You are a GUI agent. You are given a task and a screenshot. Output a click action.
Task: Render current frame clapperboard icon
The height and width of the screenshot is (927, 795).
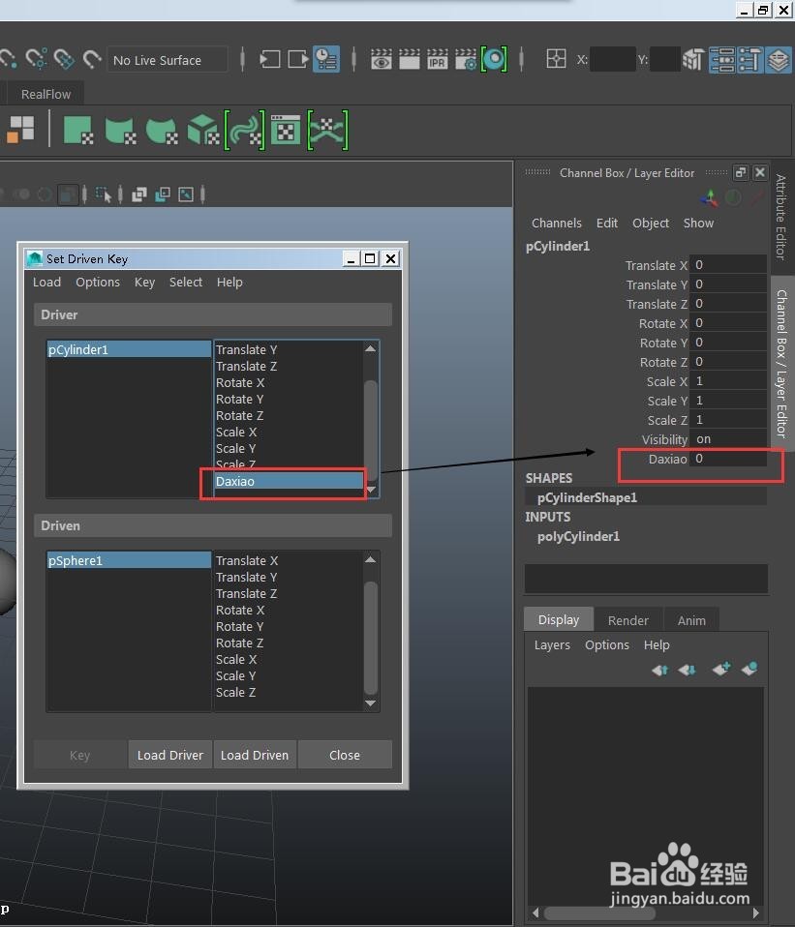pos(410,59)
